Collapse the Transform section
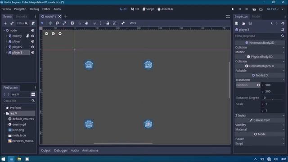This screenshot has height=162, width=288. [260, 80]
